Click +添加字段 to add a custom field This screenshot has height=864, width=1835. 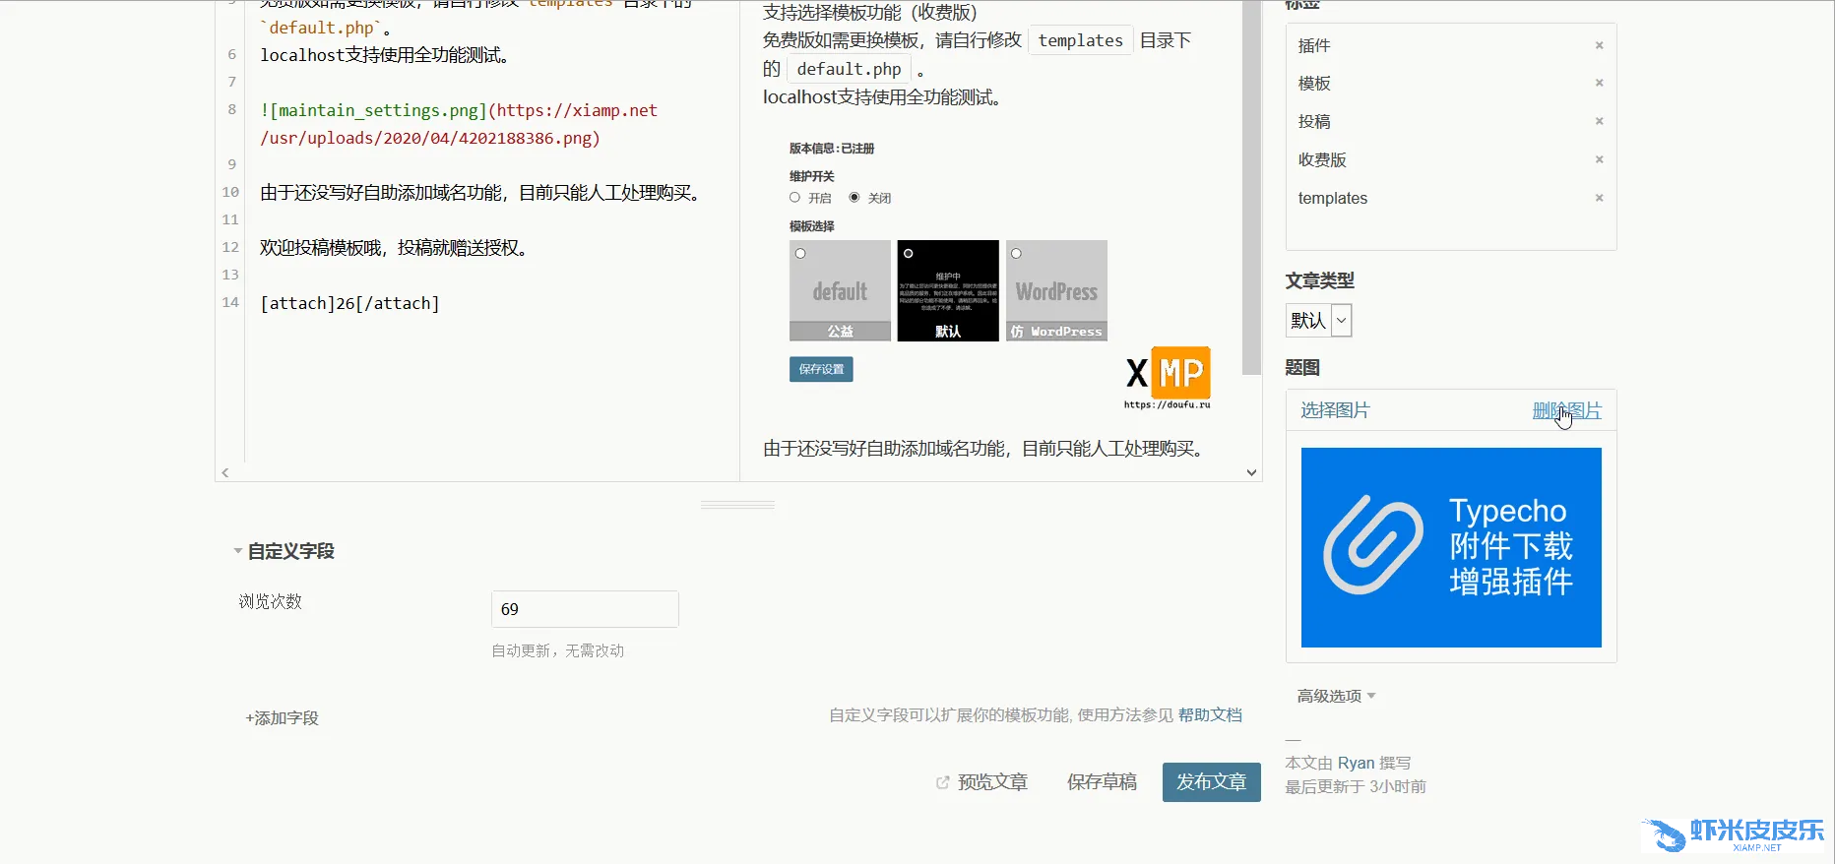point(283,718)
